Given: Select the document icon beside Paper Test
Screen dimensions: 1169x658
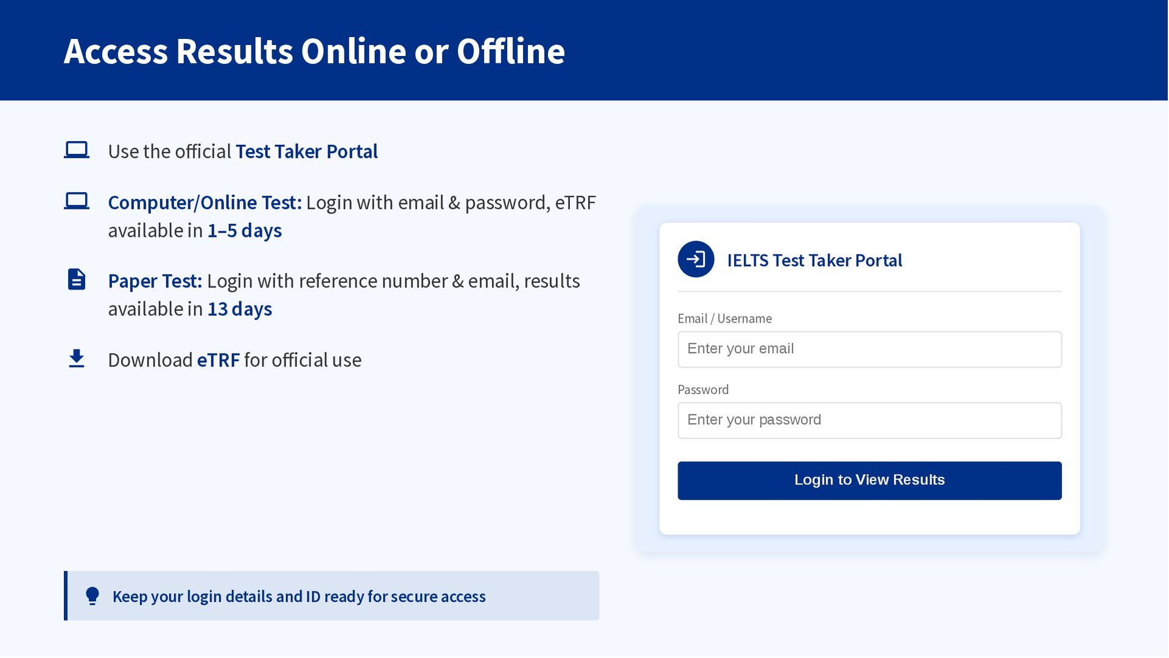Looking at the screenshot, I should coord(77,279).
